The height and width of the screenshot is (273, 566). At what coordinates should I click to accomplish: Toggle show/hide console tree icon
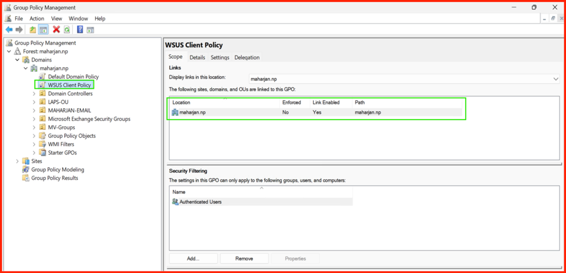[44, 30]
